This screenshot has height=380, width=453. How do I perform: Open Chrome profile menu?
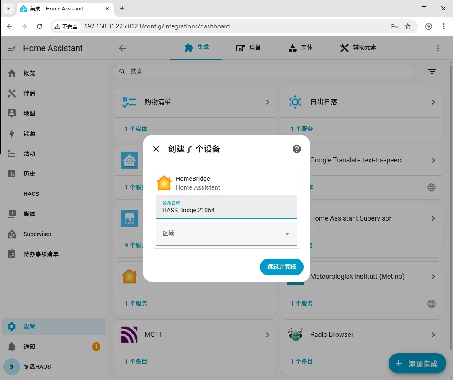tap(429, 26)
